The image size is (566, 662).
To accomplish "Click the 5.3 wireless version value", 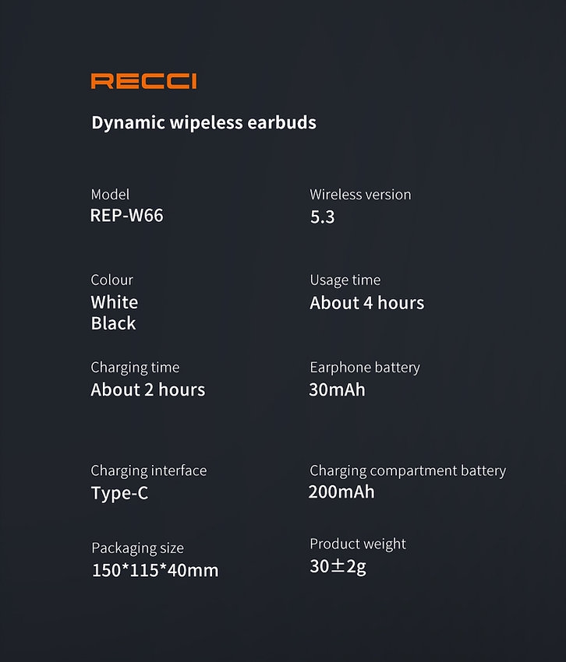I will 323,217.
